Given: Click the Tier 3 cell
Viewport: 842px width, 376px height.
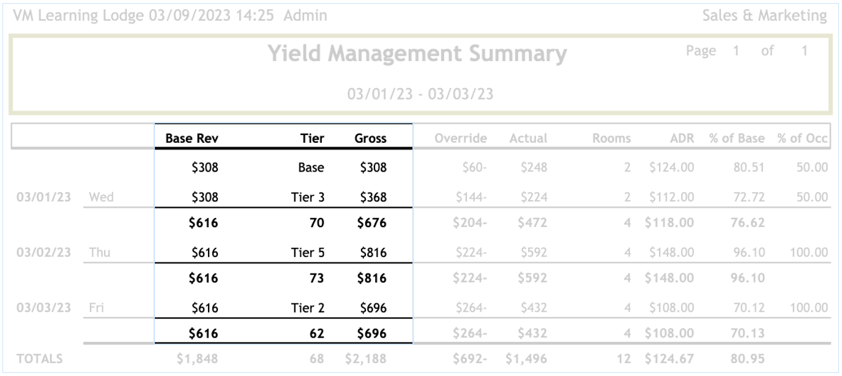Looking at the screenshot, I should [307, 197].
